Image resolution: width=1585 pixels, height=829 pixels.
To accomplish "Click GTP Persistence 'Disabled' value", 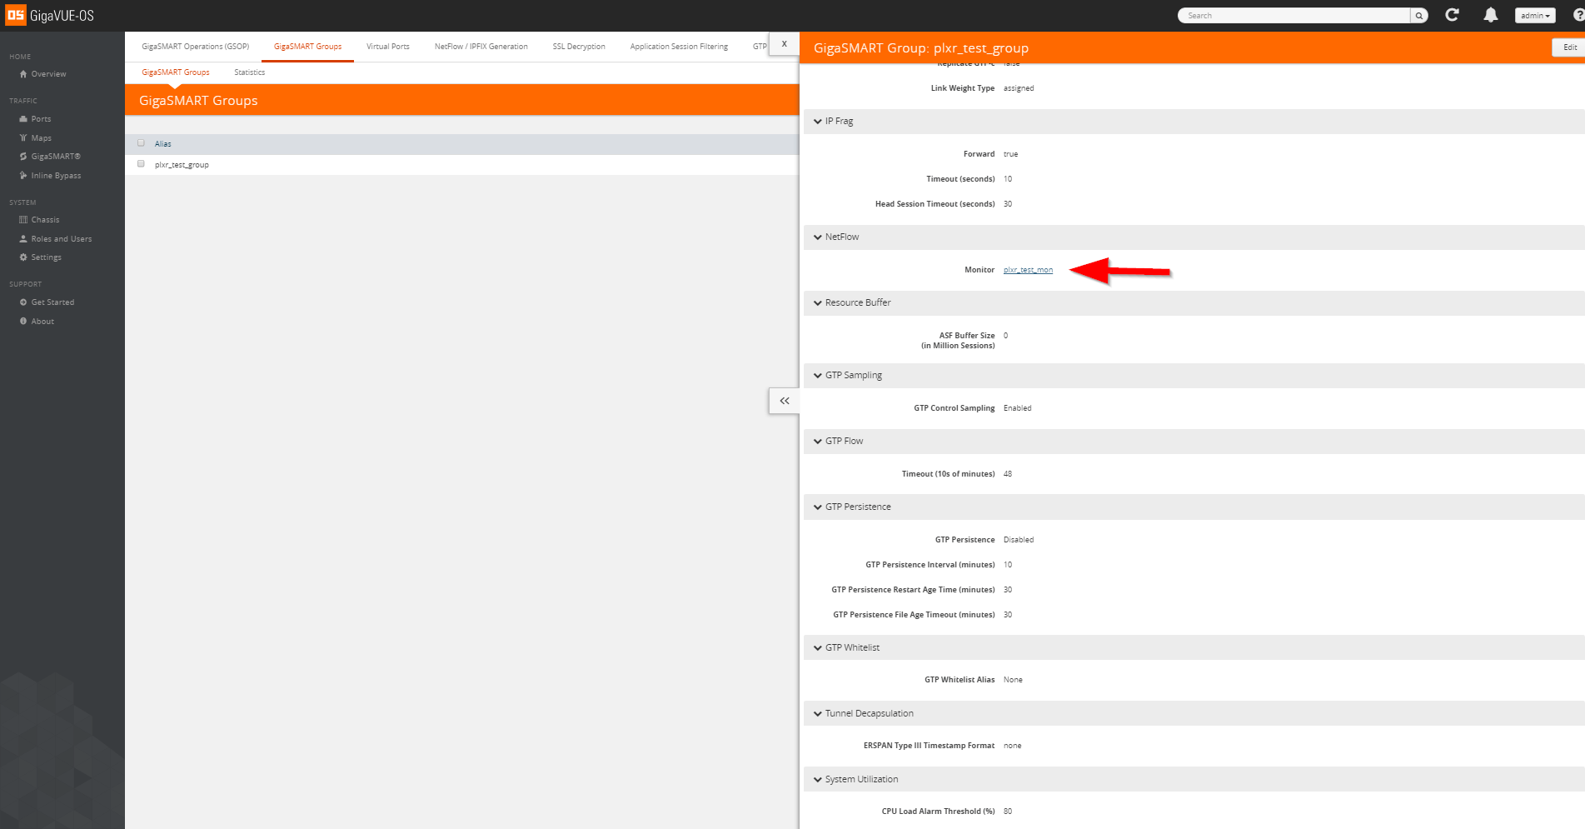I will point(1019,540).
